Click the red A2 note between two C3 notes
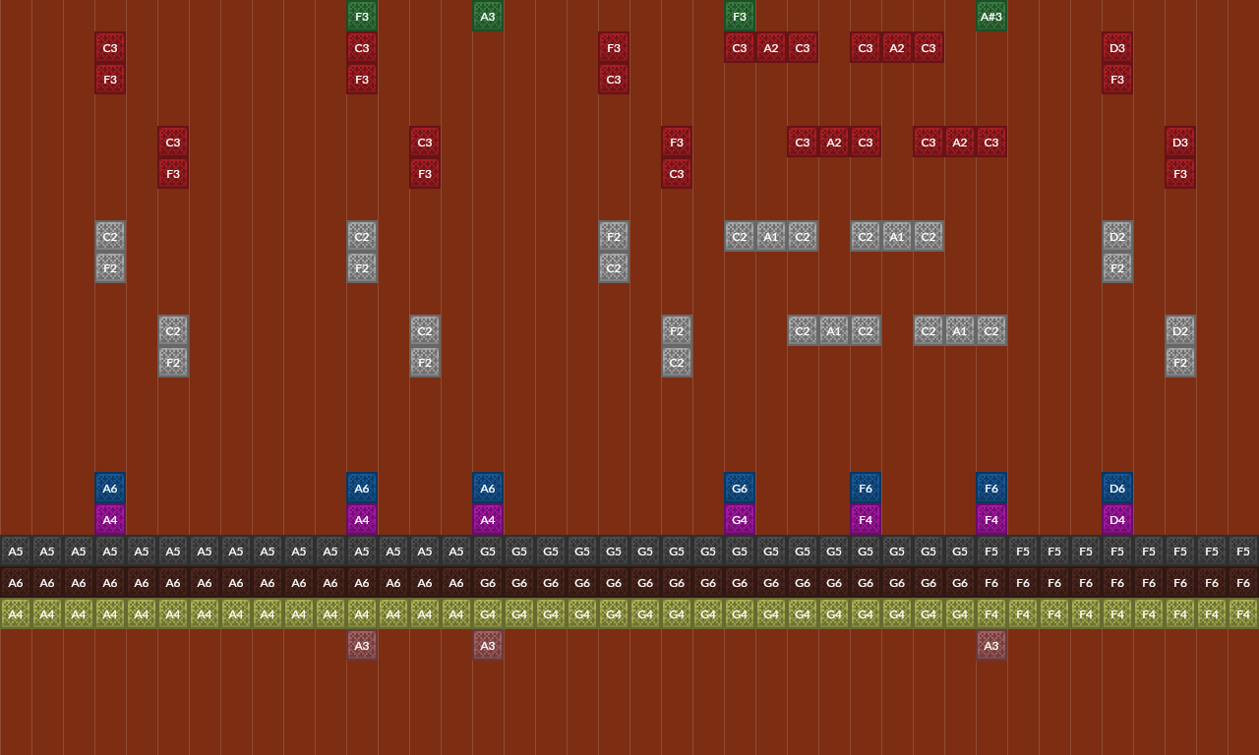This screenshot has width=1259, height=755. coord(770,47)
